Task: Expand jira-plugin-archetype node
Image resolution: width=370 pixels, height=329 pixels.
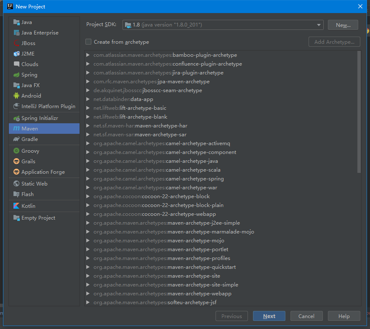Action: click(88, 73)
